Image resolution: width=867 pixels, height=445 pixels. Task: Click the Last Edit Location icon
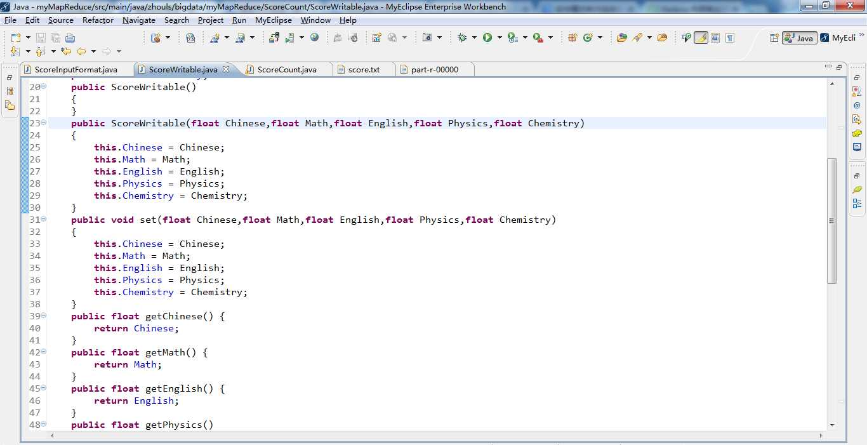66,51
